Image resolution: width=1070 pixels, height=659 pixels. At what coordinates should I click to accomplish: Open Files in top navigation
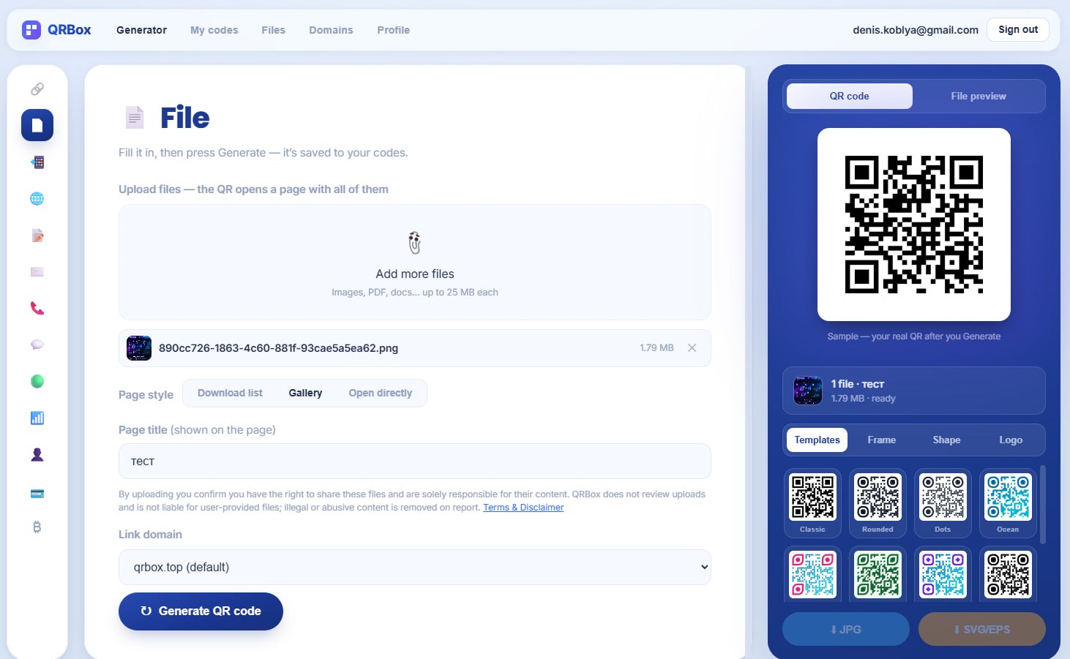(x=274, y=30)
